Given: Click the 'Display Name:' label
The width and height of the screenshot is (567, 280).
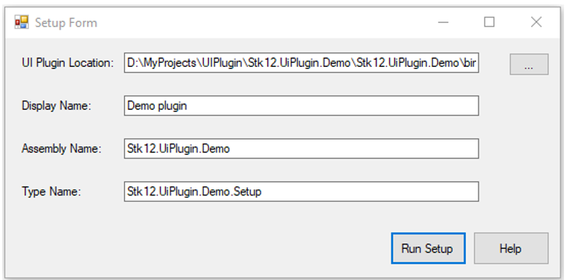Looking at the screenshot, I should tap(57, 105).
